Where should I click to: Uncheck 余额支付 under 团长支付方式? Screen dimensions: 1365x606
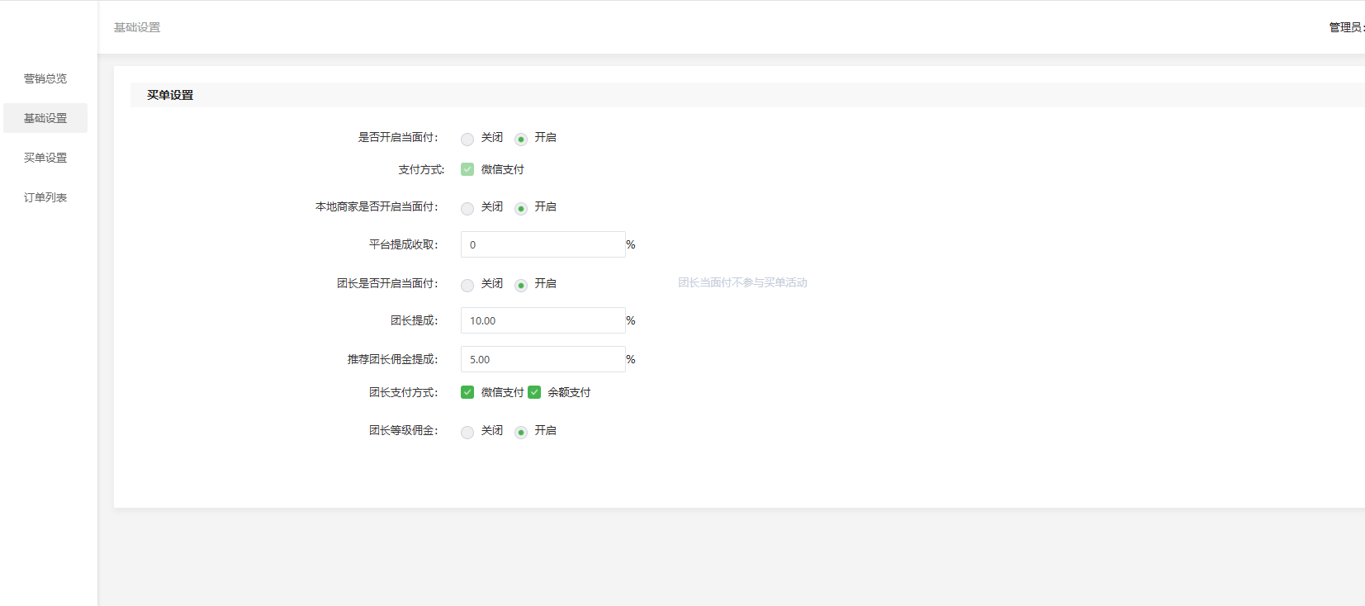point(534,392)
